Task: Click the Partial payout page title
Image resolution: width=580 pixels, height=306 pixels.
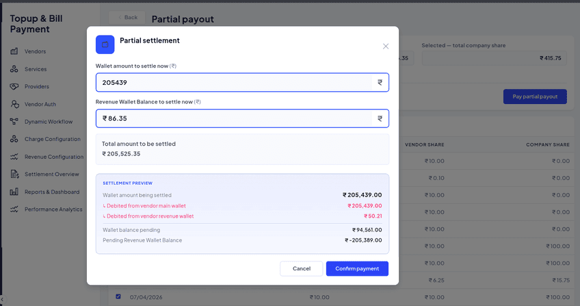Action: pos(183,19)
